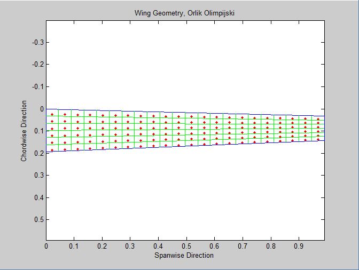This screenshot has width=359, height=270.
Task: Click the x-axis tick label '0.9'
Action: tap(299, 246)
